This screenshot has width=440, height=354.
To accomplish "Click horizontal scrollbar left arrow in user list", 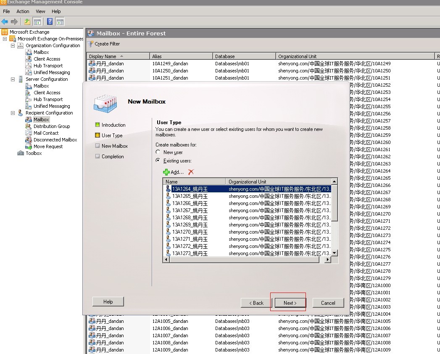I will click(x=166, y=260).
